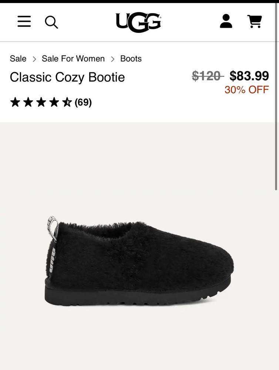
Task: Select the Classic Cozy Bootie title
Action: pyautogui.click(x=67, y=77)
